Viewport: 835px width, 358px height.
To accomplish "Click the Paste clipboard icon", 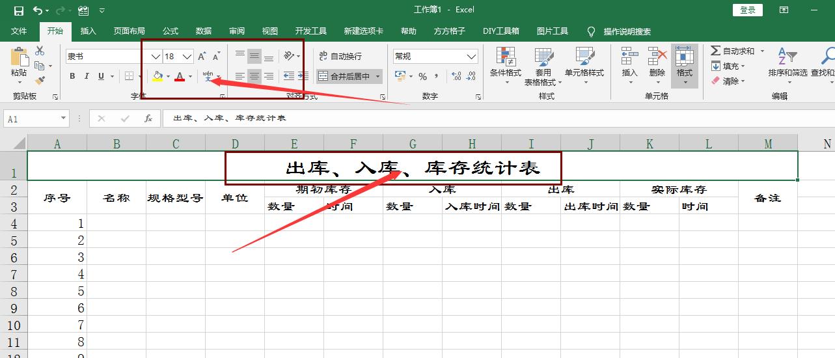I will [20, 57].
